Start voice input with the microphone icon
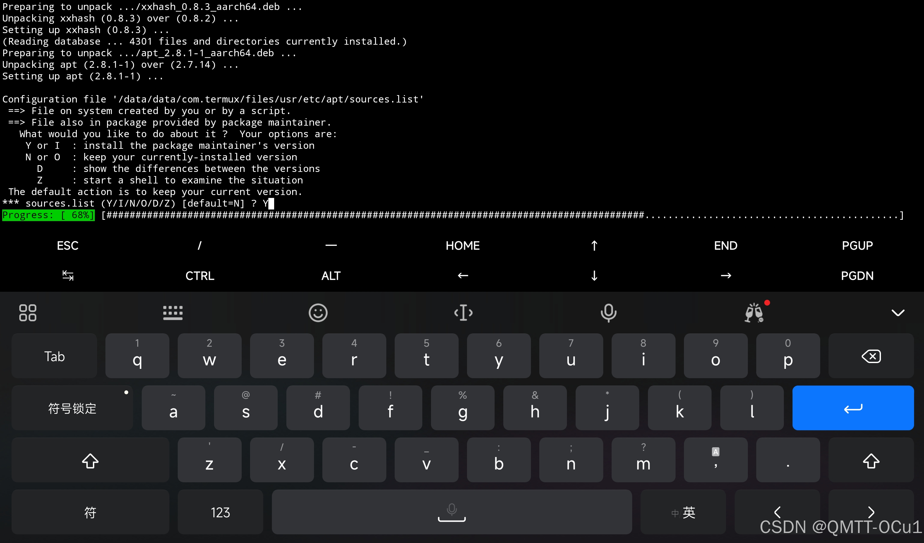The image size is (924, 543). pos(608,313)
